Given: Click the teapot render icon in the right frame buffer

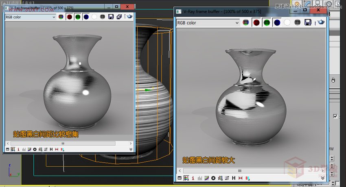Looking at the screenshot, I should [x=321, y=22].
